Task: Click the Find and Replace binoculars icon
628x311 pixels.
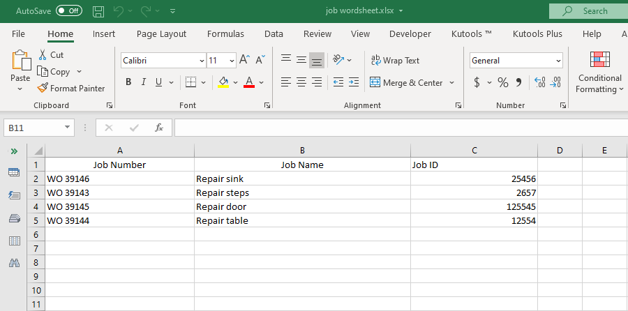Action: click(x=14, y=263)
